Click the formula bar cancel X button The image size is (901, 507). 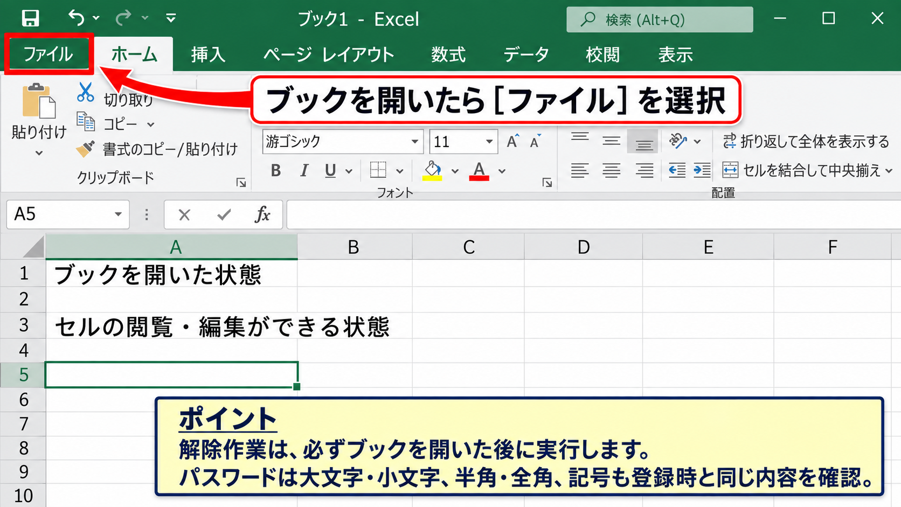pos(184,215)
